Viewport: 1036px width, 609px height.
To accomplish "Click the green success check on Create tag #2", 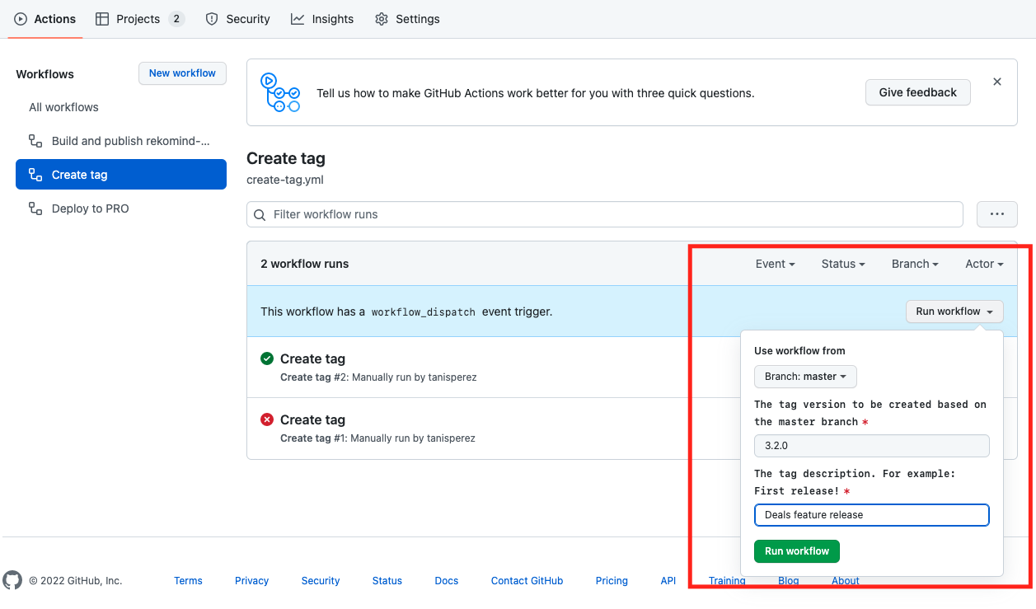I will coord(267,358).
